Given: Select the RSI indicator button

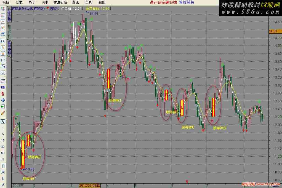Looking at the screenshot, I should pyautogui.click(x=3, y=88).
